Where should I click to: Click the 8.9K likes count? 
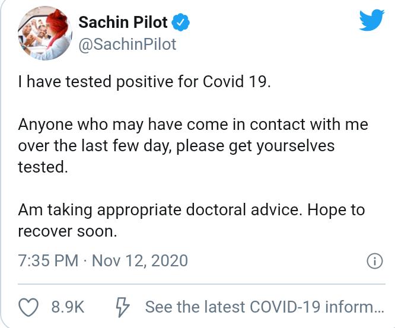(68, 307)
